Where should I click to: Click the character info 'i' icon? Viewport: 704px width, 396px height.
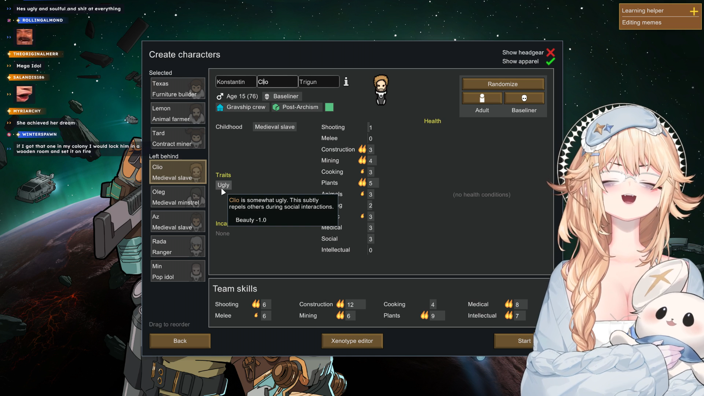pos(346,81)
